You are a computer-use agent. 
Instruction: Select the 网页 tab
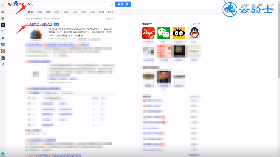pos(30,12)
